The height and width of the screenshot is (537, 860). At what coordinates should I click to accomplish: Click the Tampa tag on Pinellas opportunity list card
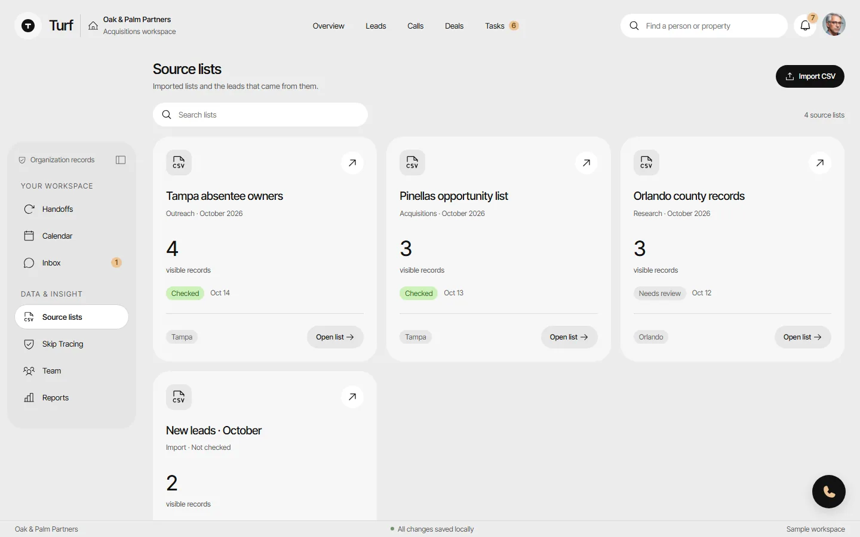[416, 337]
